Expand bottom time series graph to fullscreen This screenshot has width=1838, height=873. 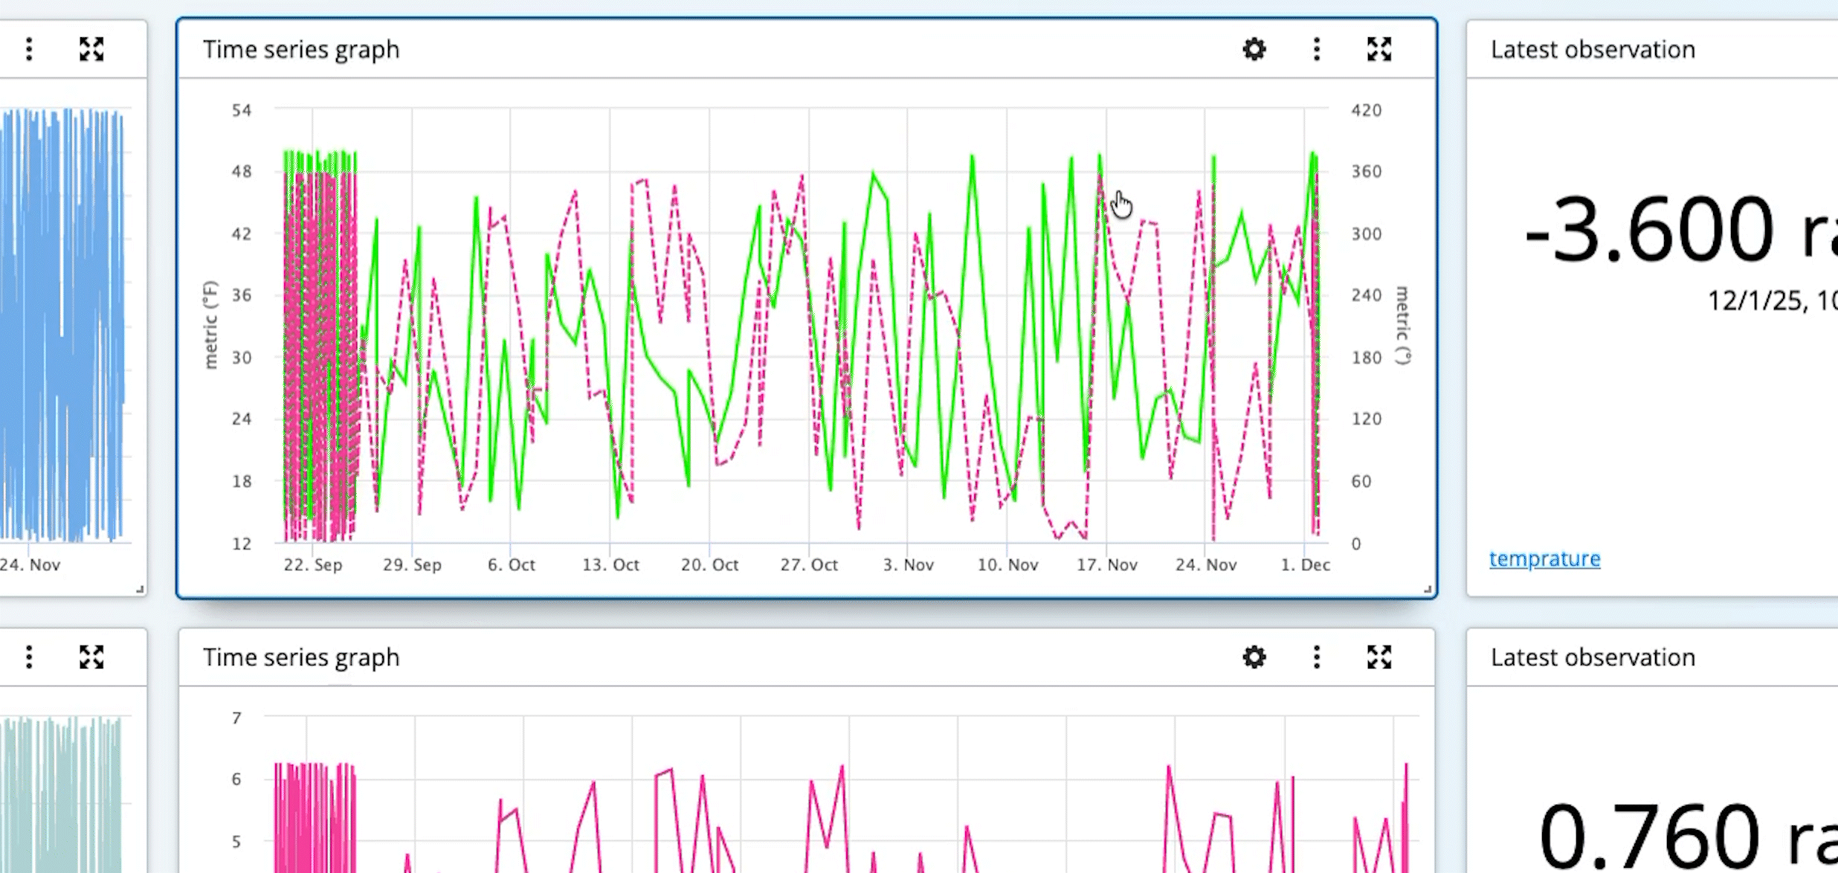click(x=1379, y=657)
